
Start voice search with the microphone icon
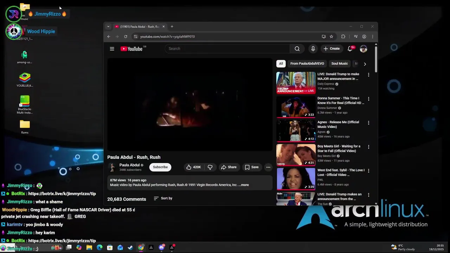(x=313, y=49)
